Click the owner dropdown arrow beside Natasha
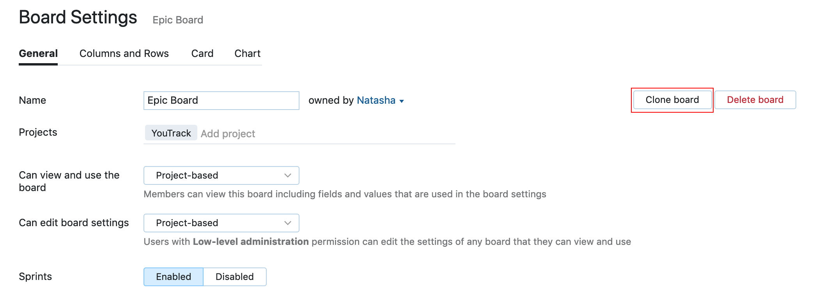This screenshot has height=301, width=815. point(402,101)
